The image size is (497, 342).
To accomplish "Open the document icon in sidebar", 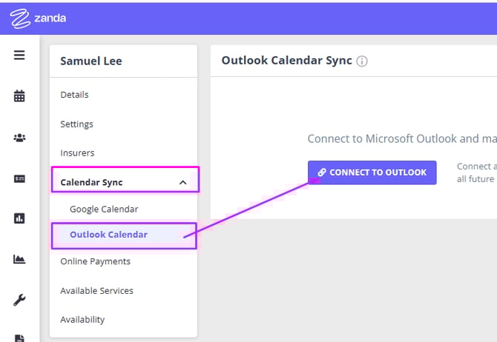I will pyautogui.click(x=19, y=338).
